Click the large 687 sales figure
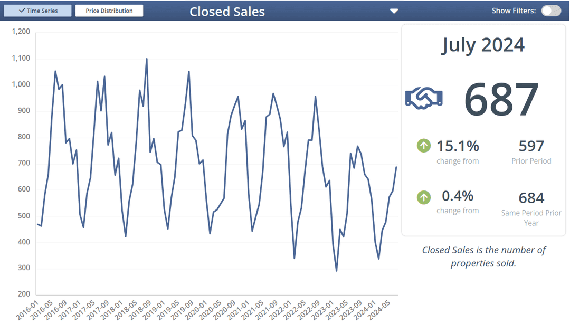The image size is (570, 324). pos(501,99)
